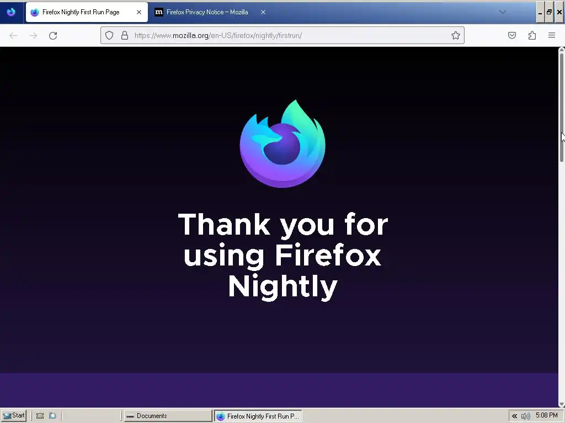The height and width of the screenshot is (423, 565).
Task: Open the list all tabs dropdown
Action: pos(502,12)
